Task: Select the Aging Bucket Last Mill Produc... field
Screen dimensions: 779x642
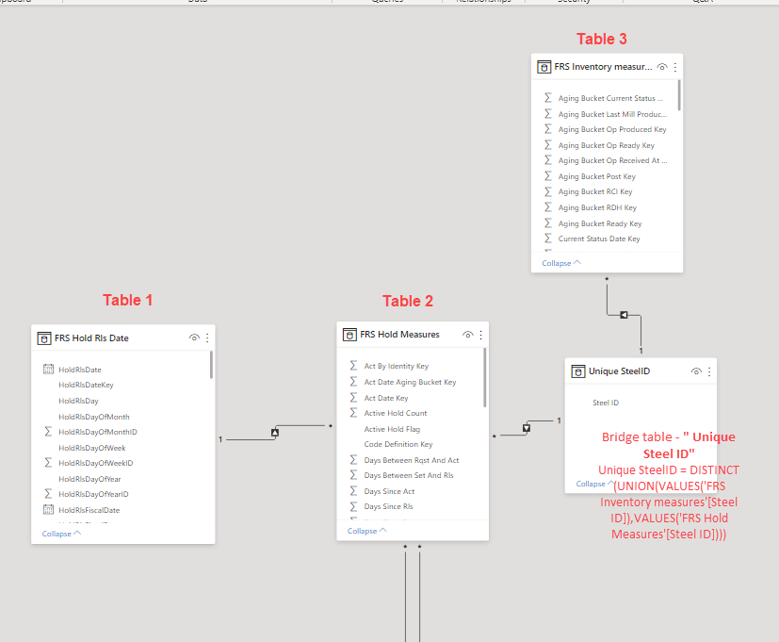Action: coord(612,114)
